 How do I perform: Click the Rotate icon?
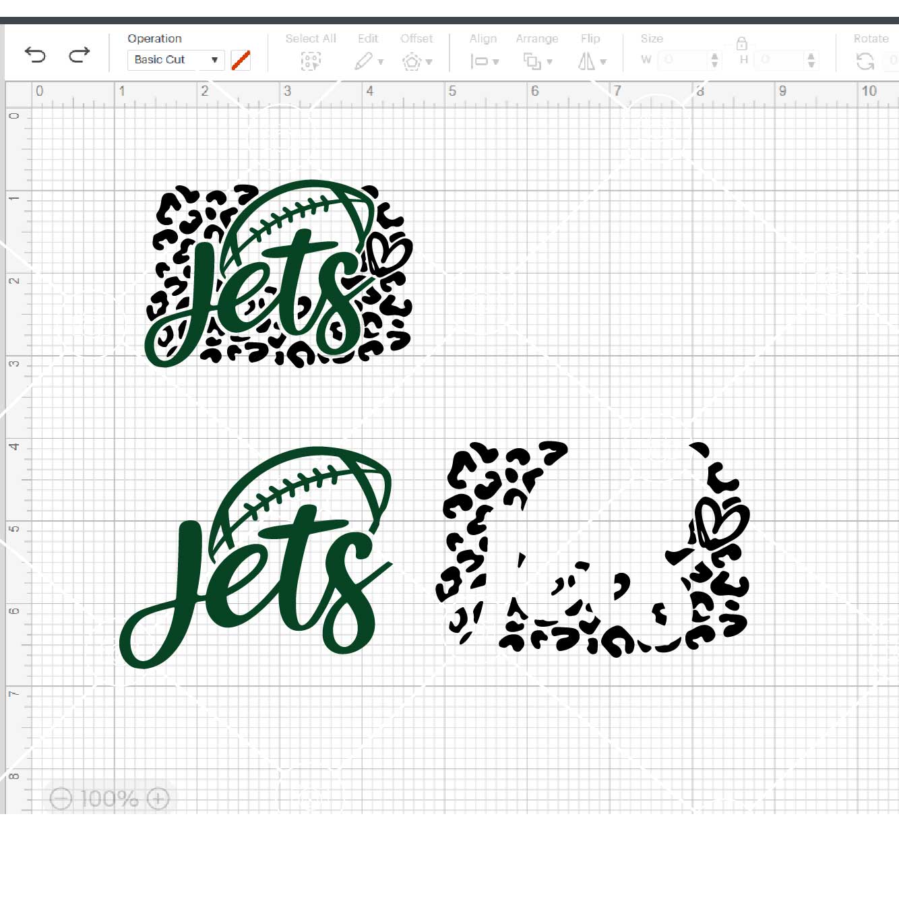tap(865, 61)
